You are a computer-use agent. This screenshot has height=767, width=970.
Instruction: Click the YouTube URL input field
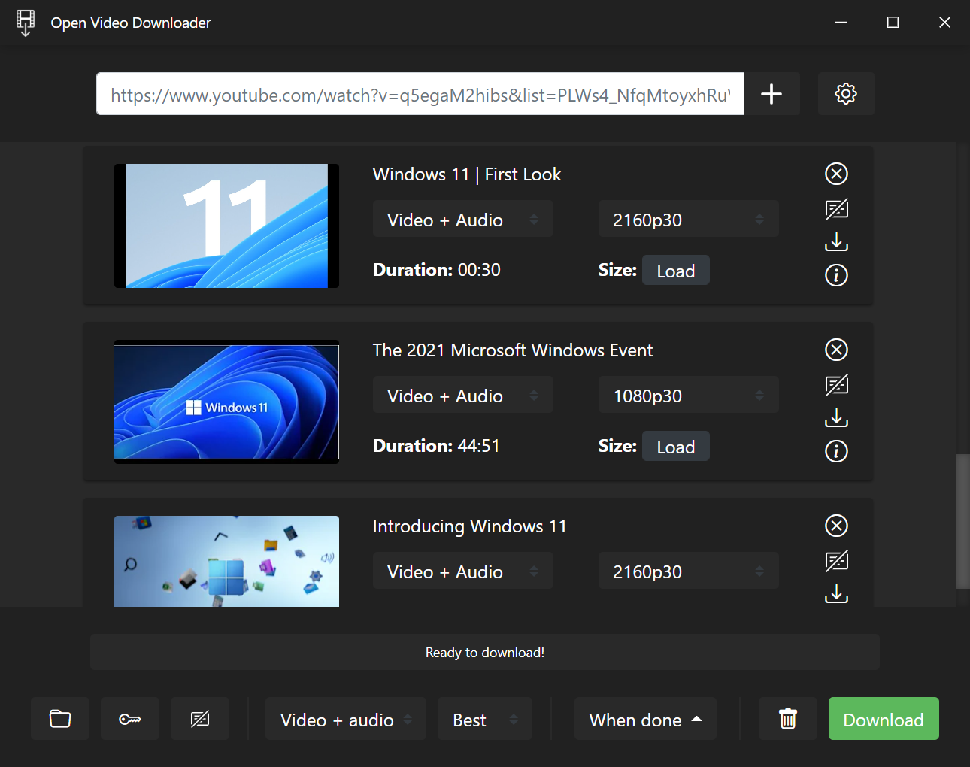click(420, 94)
